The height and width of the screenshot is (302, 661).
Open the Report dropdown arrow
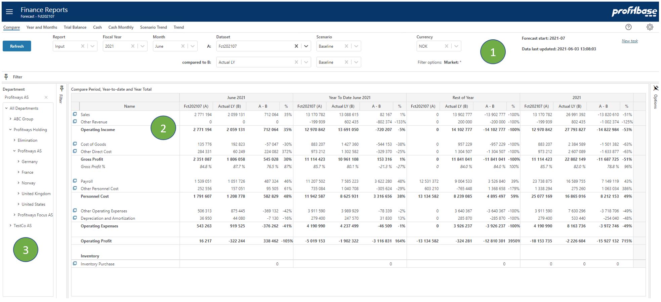tap(92, 46)
